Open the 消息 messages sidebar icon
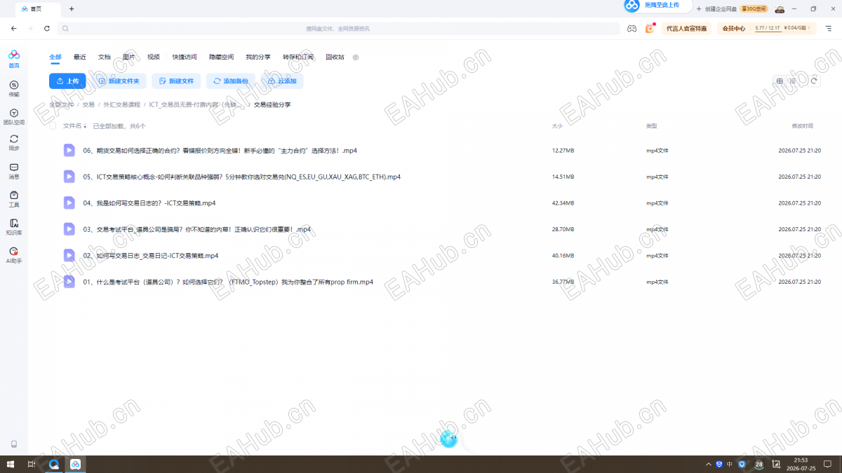This screenshot has height=473, width=842. point(14,171)
